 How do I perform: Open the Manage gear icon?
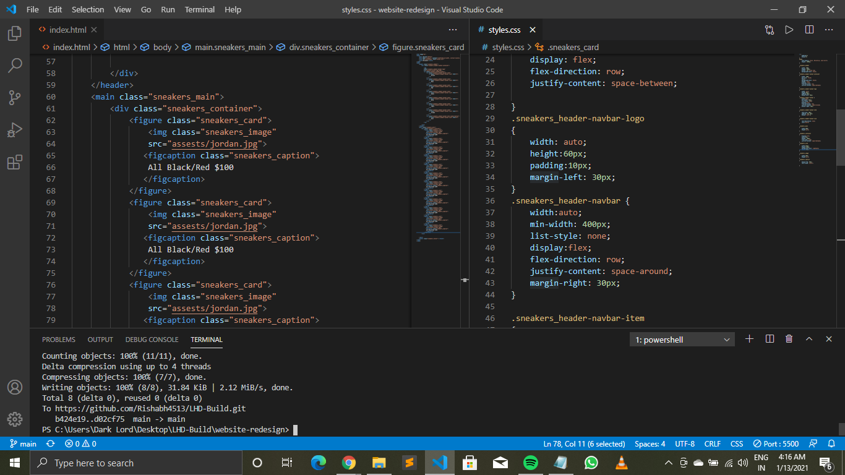point(15,419)
